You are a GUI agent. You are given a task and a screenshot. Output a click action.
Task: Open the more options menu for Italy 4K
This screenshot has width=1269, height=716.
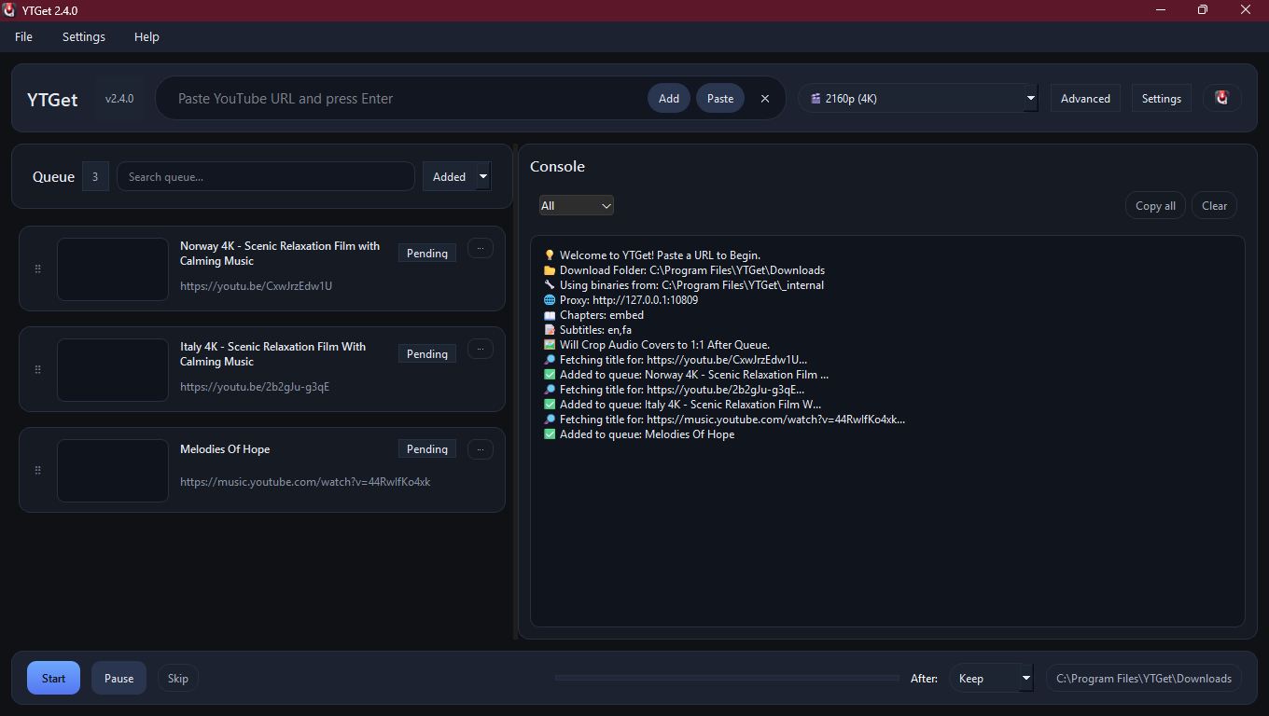[x=480, y=349]
